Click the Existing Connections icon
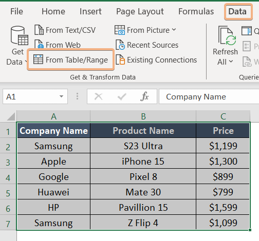Viewport: 259px width, 241px height. pyautogui.click(x=120, y=59)
